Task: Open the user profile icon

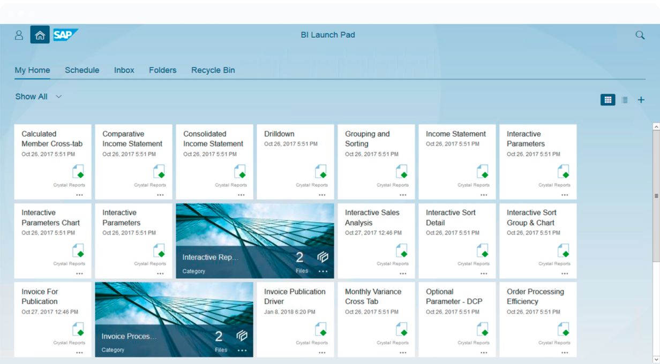Action: click(x=19, y=35)
